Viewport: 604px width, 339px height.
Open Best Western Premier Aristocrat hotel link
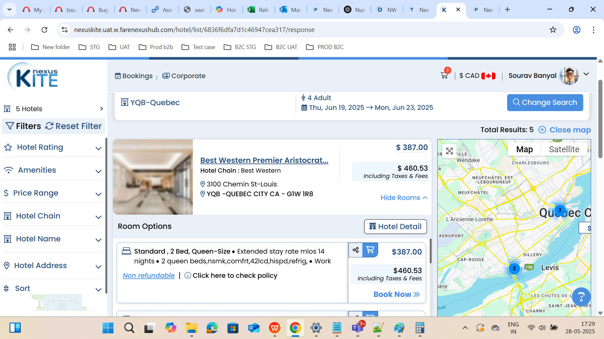264,160
